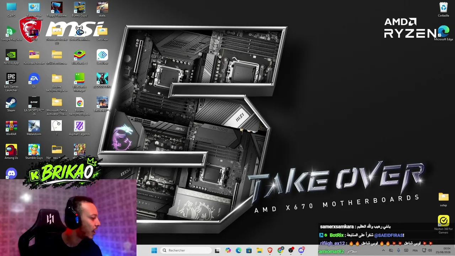
Task: Switch to OBS Studio in the taskbar
Action: click(x=291, y=250)
